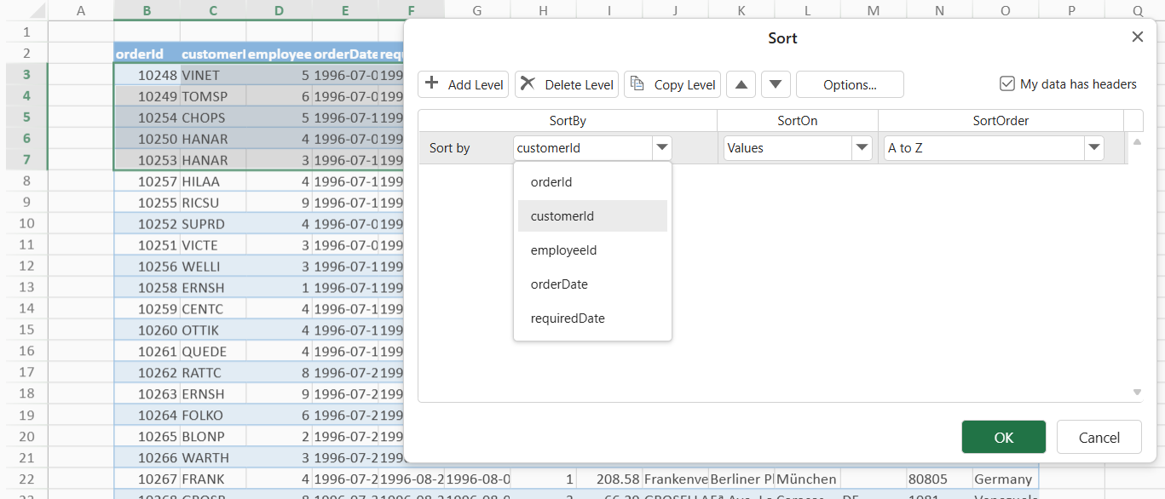Image resolution: width=1165 pixels, height=499 pixels.
Task: Collapse the Sort by column dropdown arrow
Action: pos(662,148)
